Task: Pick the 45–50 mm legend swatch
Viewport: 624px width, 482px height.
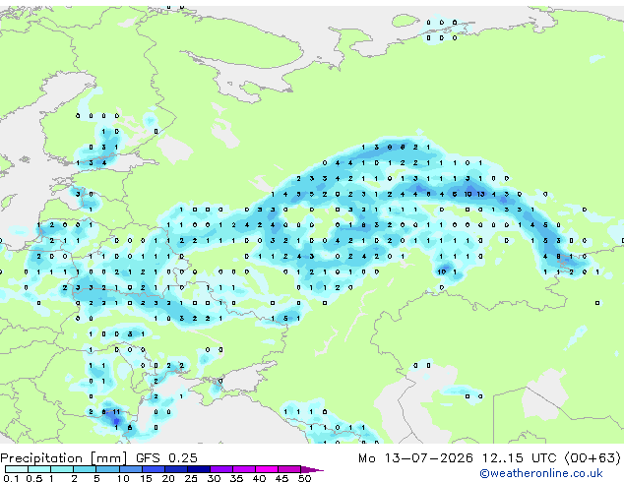Action: [289, 469]
